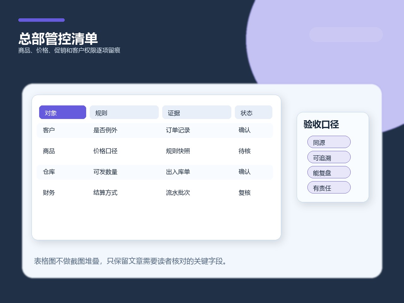Click 确认 status in the 仓库 row
404x303 pixels.
(245, 172)
